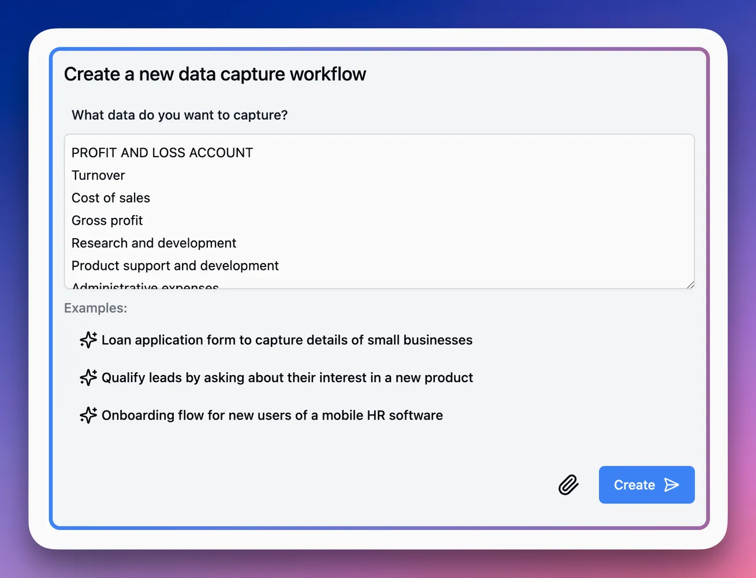
Task: Click the PROFIT AND LOSS ACCOUNT heading line
Action: pos(162,152)
